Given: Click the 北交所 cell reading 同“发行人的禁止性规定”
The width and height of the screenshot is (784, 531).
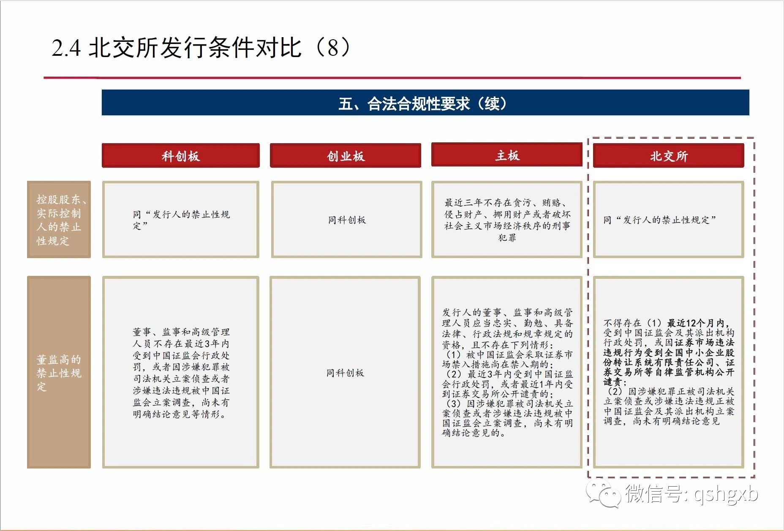Looking at the screenshot, I should click(x=669, y=220).
